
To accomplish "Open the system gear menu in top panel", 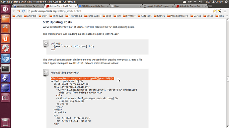I will [x=226, y=2].
